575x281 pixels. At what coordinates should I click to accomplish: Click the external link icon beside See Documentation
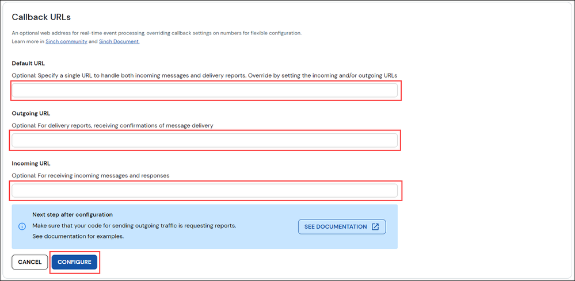(375, 226)
